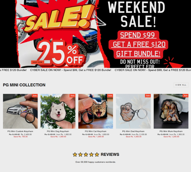
Task: Click the Sale badge on the car keychain
Action: tap(35, 96)
